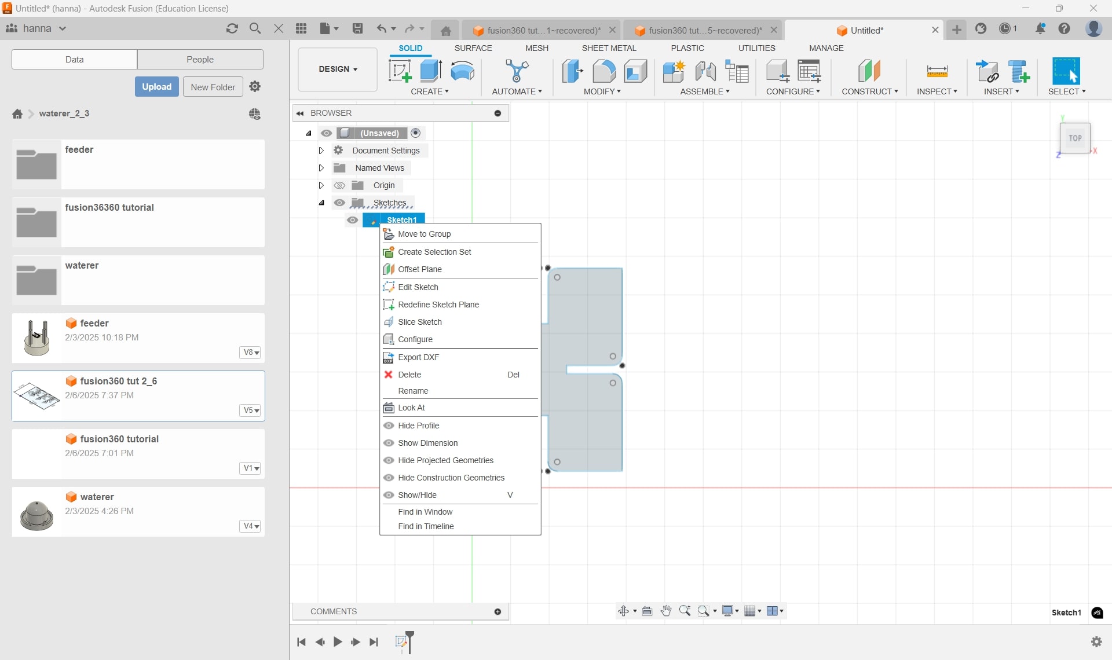Image resolution: width=1112 pixels, height=660 pixels.
Task: Click the SURFACE tab in toolbar
Action: click(471, 48)
